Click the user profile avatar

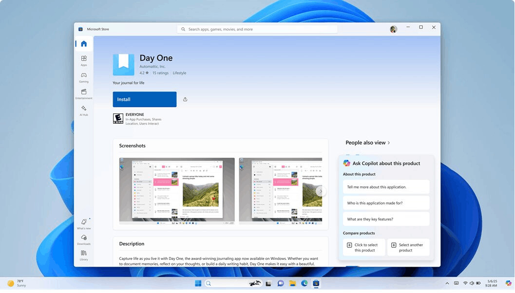394,29
